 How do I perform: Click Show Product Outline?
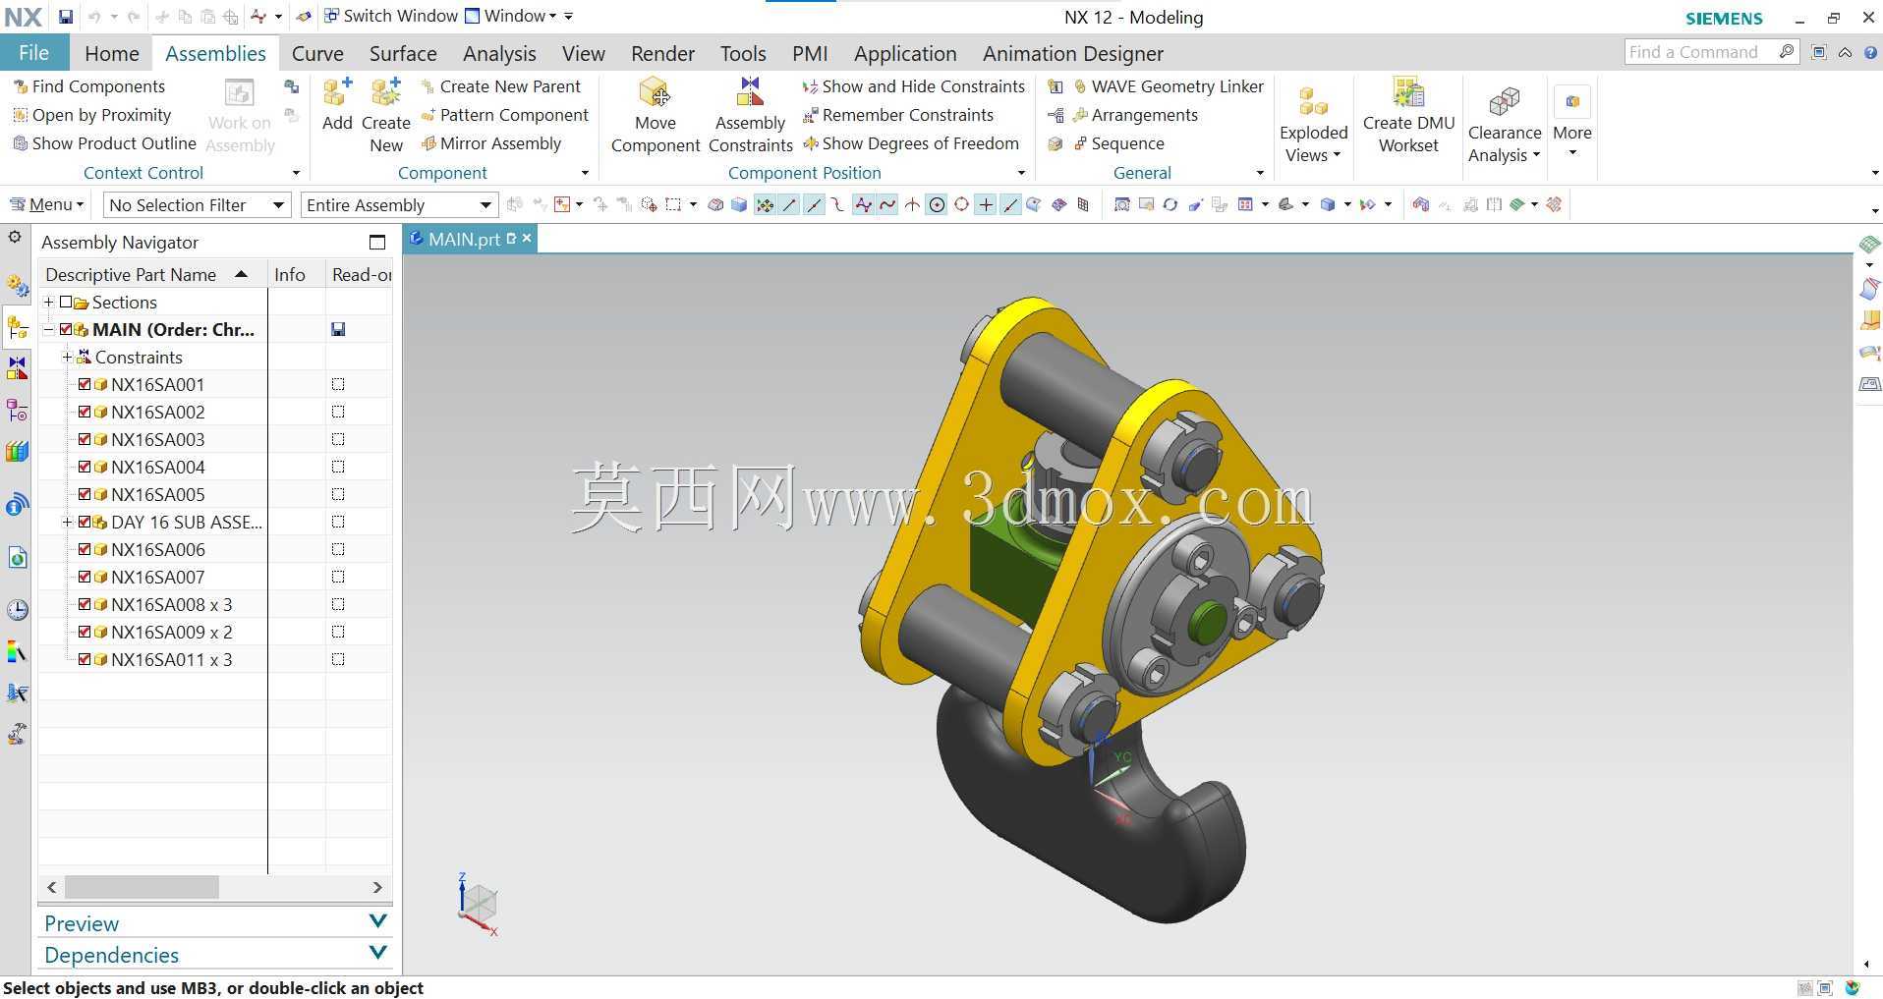tap(105, 143)
